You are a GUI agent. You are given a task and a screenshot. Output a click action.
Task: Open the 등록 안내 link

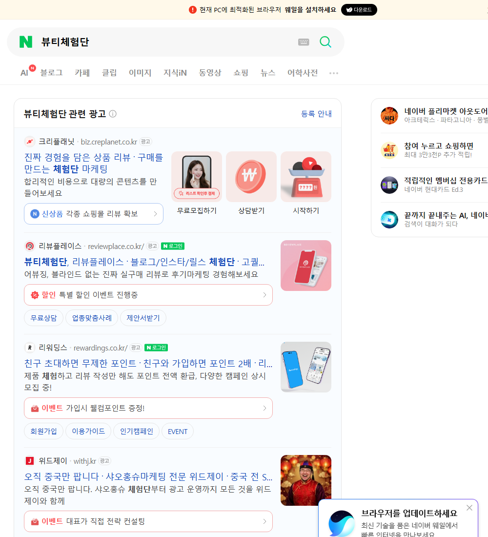pos(316,114)
